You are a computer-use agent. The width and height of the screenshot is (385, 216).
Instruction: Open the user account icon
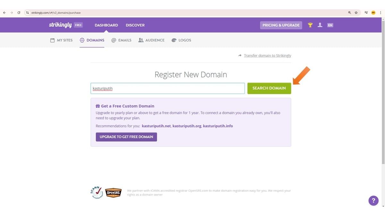pos(320,25)
